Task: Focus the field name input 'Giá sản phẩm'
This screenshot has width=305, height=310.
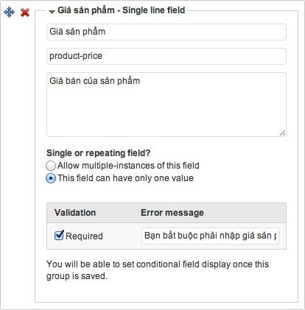Action: pyautogui.click(x=166, y=32)
